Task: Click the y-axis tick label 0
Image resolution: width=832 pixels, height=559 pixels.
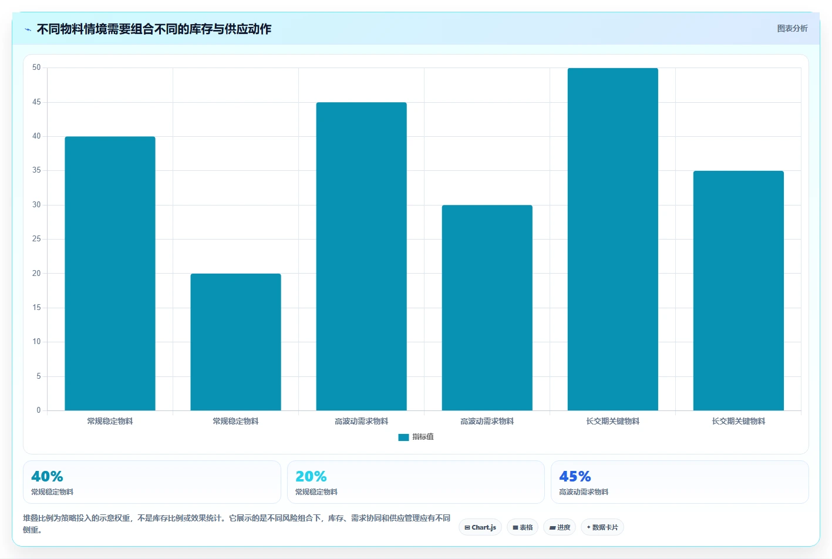Action: coord(39,410)
